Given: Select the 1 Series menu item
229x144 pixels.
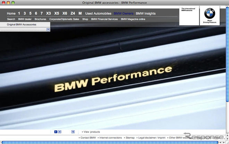Looking at the screenshot, I should pos(19,14).
